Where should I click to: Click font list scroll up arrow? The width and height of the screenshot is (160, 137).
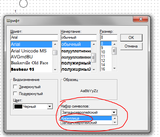[x=55, y=44]
